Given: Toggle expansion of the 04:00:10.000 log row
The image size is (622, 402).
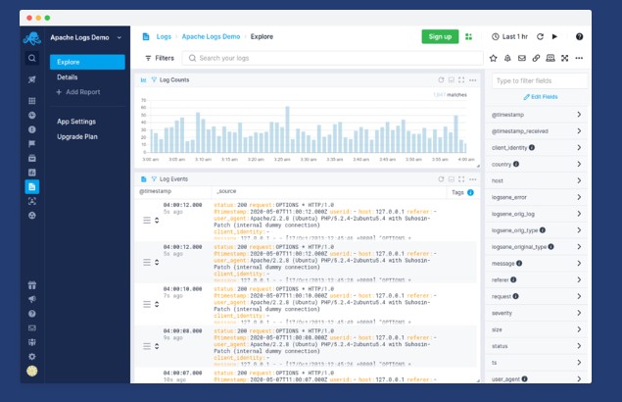Looking at the screenshot, I should (x=157, y=304).
